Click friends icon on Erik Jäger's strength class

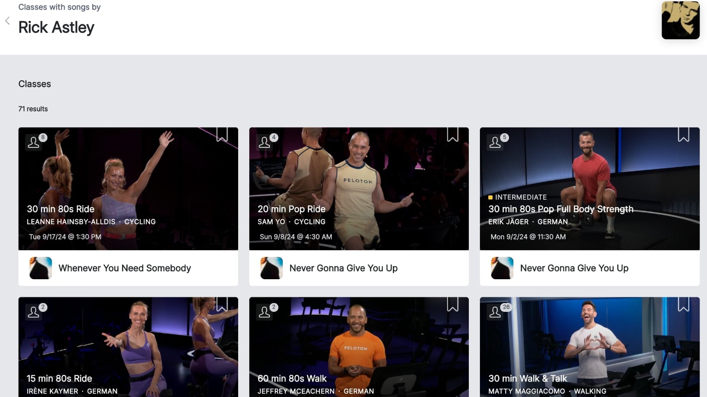tap(495, 142)
